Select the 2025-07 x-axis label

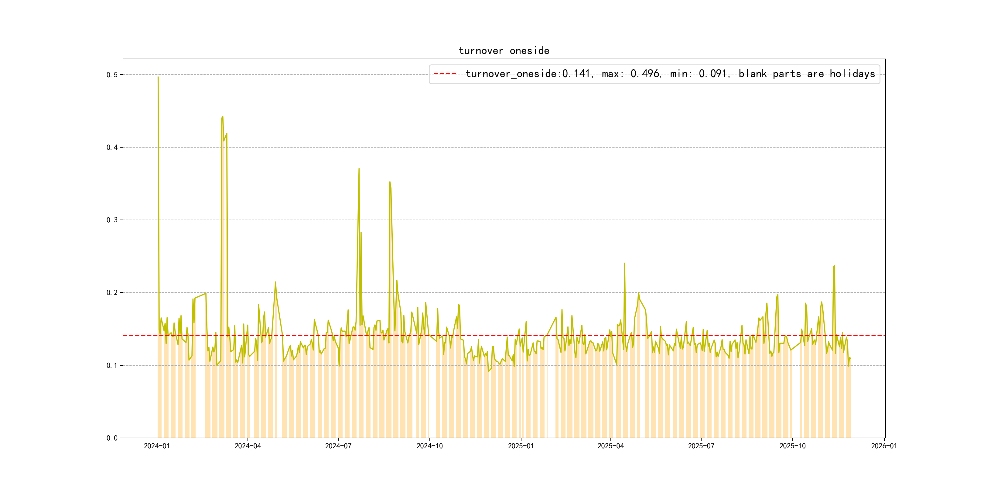click(701, 446)
